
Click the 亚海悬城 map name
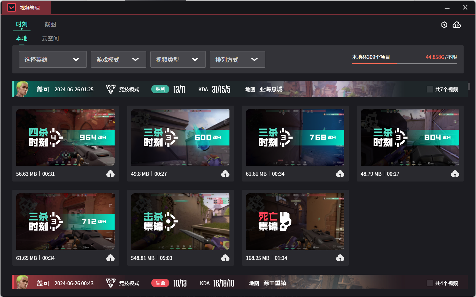tap(271, 89)
